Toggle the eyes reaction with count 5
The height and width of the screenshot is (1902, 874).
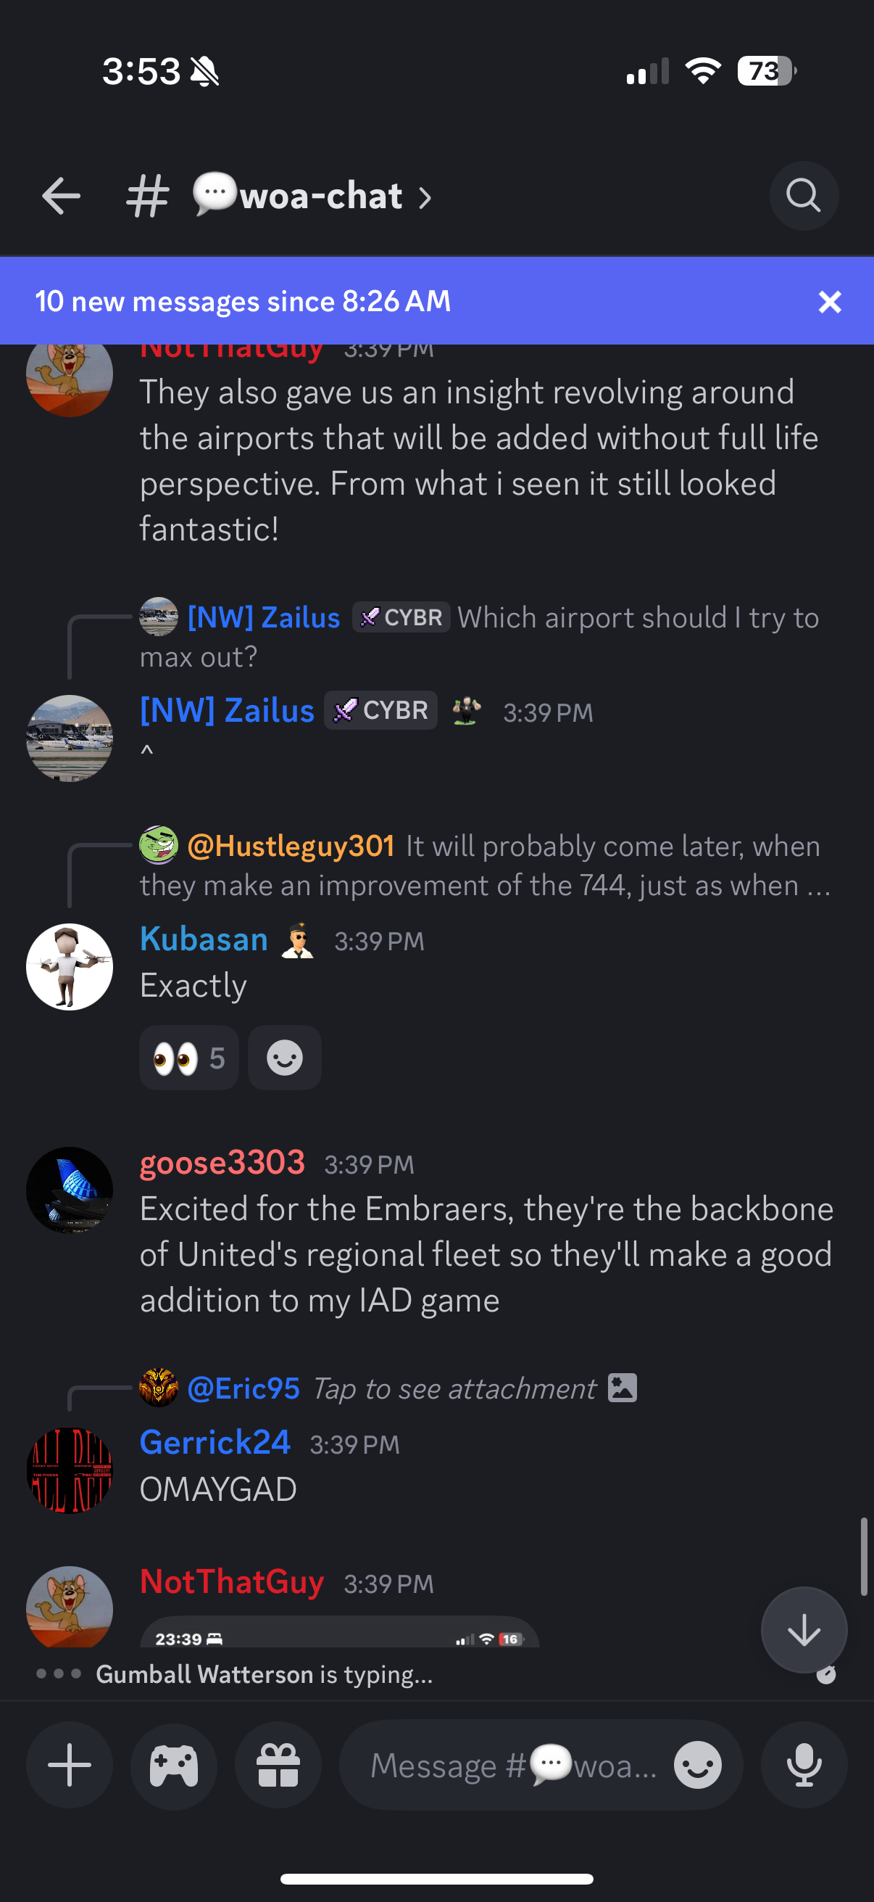click(x=189, y=1058)
